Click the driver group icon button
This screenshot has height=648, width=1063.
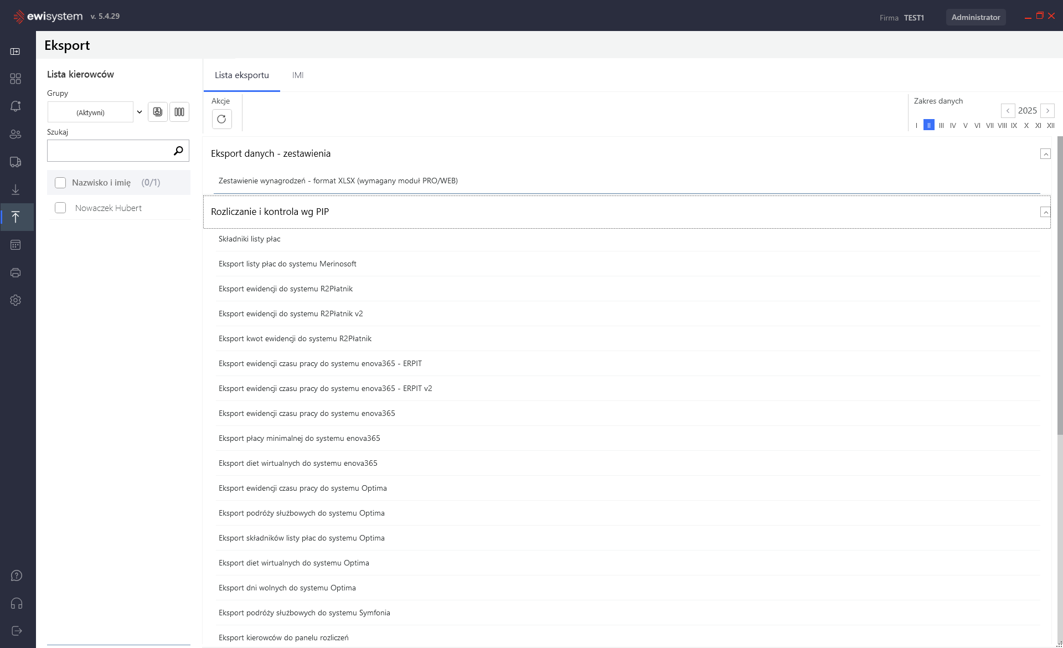[x=158, y=112]
